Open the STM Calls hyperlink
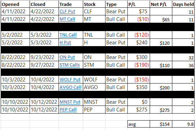The width and height of the screenshot is (196, 130). click(70, 65)
